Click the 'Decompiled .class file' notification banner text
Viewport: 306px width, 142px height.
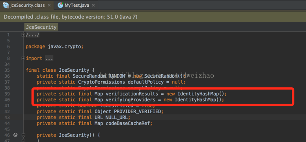[x=71, y=17]
